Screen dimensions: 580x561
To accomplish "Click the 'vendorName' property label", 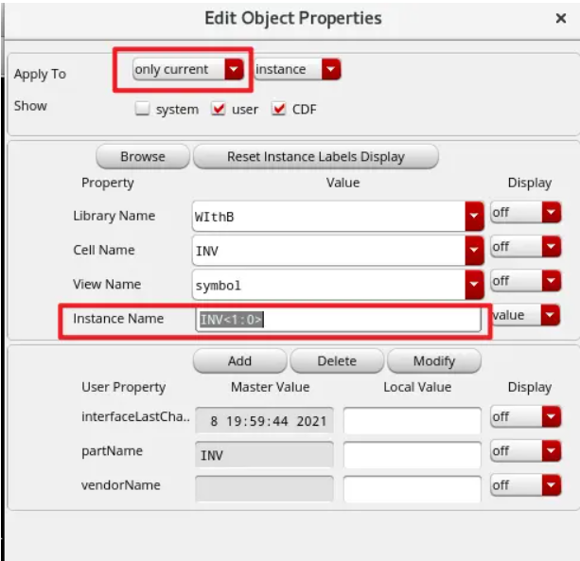I will 121,485.
